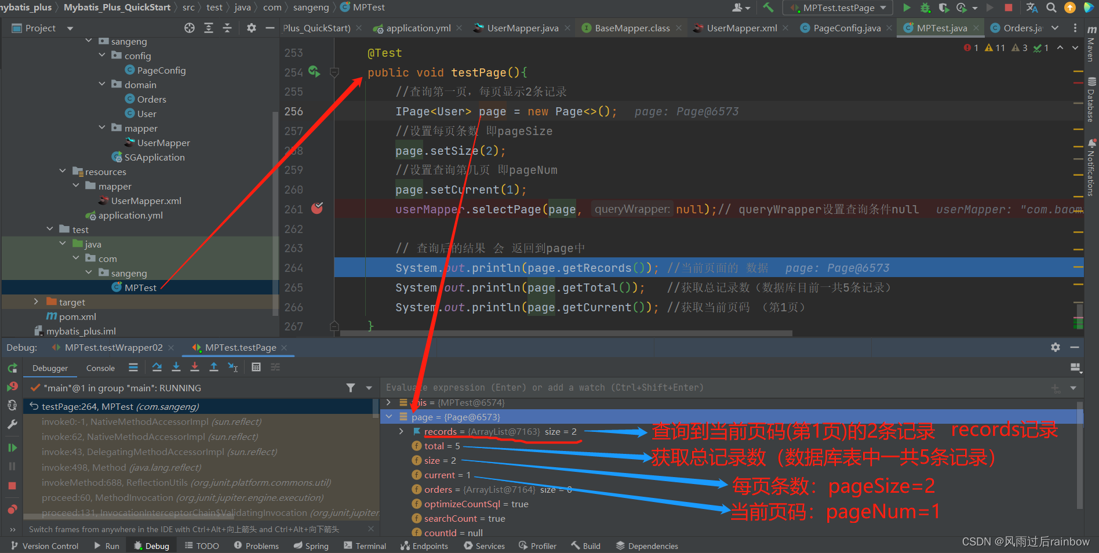The height and width of the screenshot is (553, 1099).
Task: Click Resume Program icon in debug strip
Action: click(12, 448)
